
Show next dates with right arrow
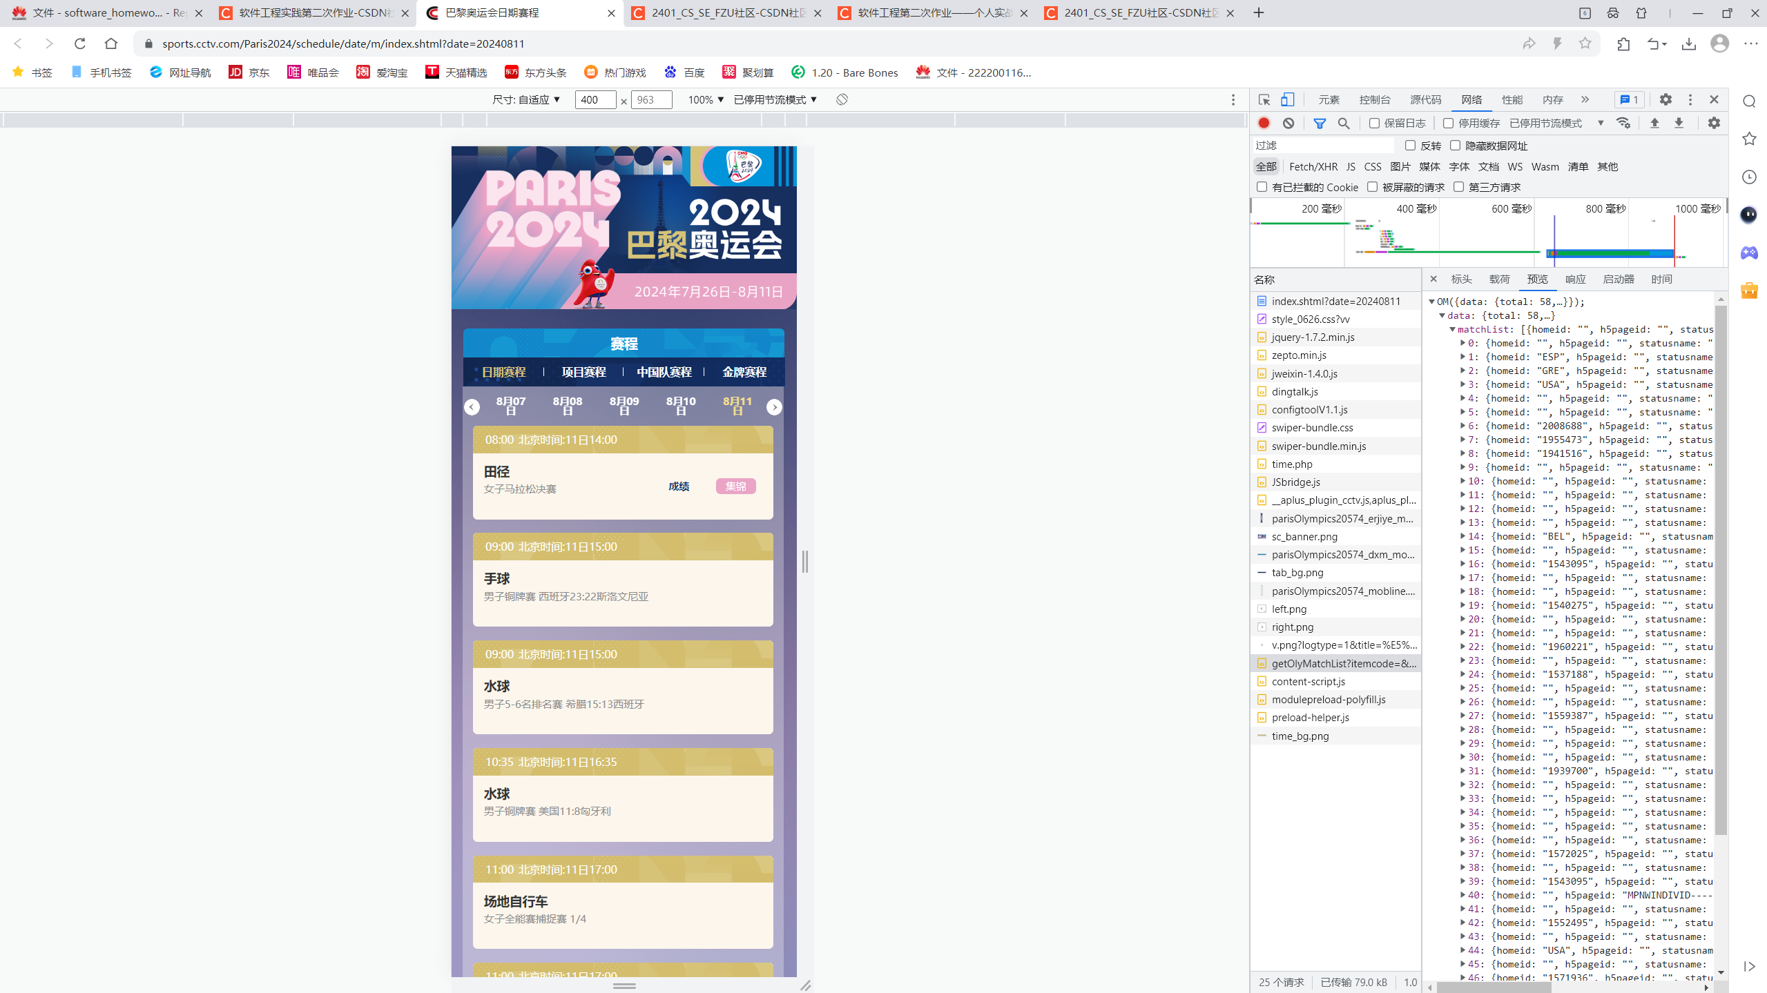[774, 407]
